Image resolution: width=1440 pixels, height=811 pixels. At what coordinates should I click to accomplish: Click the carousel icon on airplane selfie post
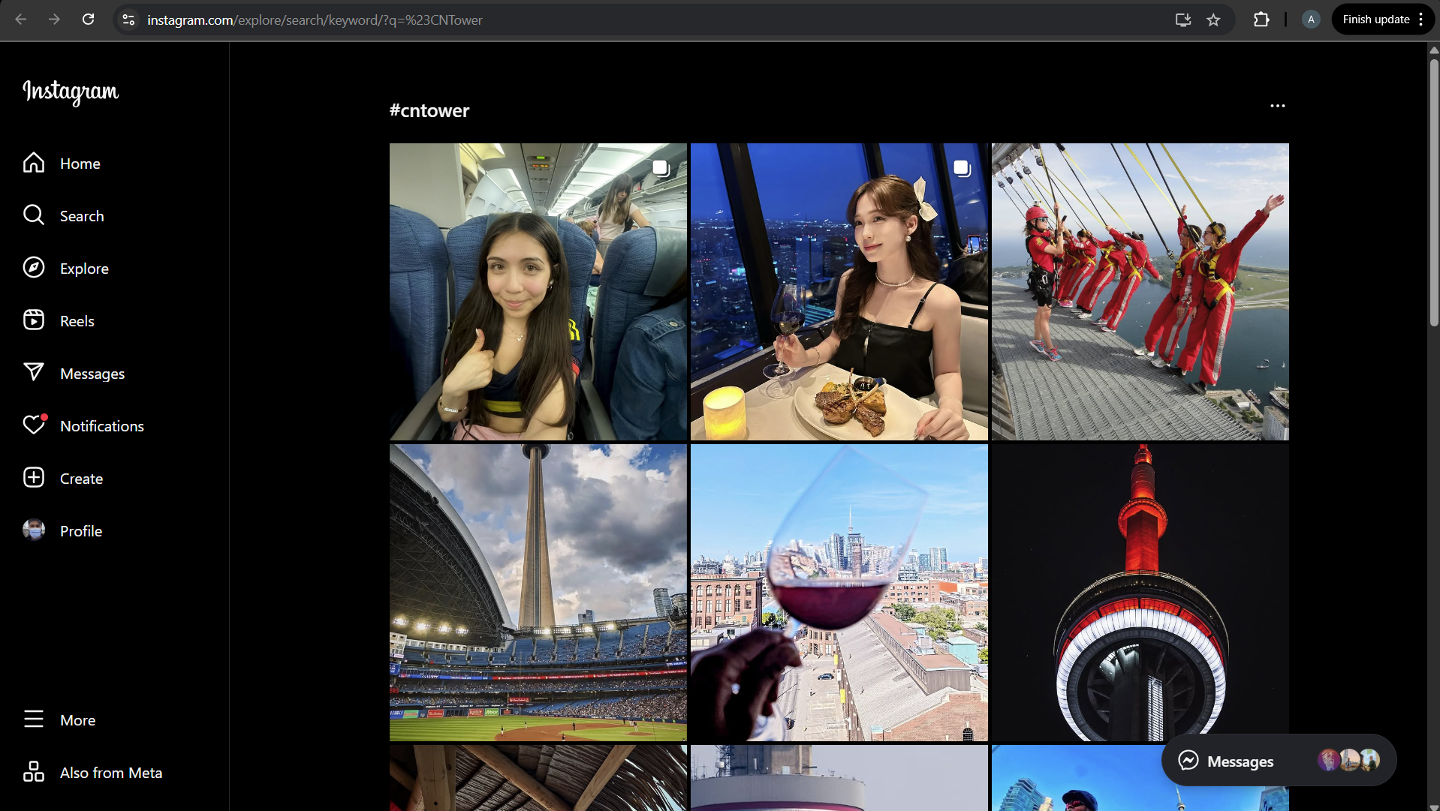click(x=661, y=168)
